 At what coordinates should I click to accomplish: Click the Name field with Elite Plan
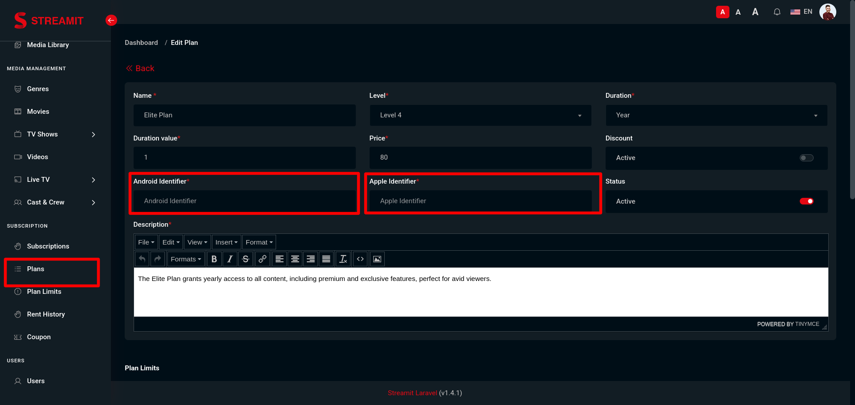click(x=244, y=115)
